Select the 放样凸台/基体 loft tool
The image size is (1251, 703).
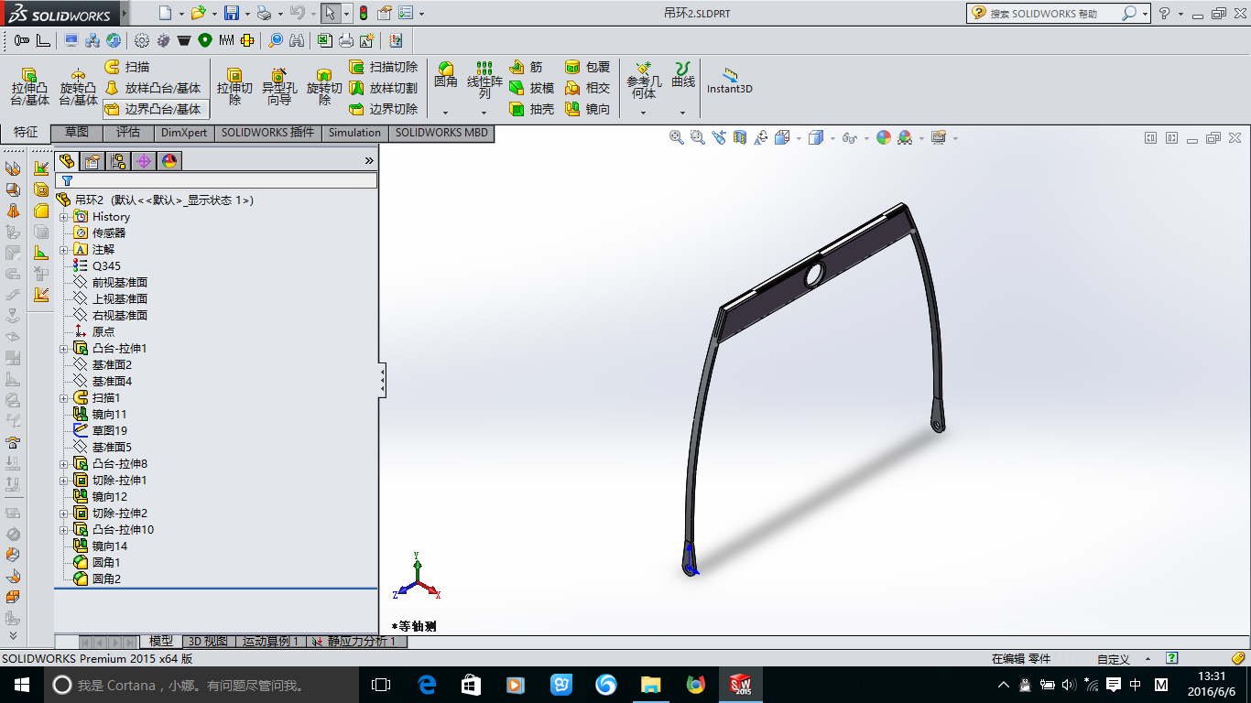(x=153, y=88)
